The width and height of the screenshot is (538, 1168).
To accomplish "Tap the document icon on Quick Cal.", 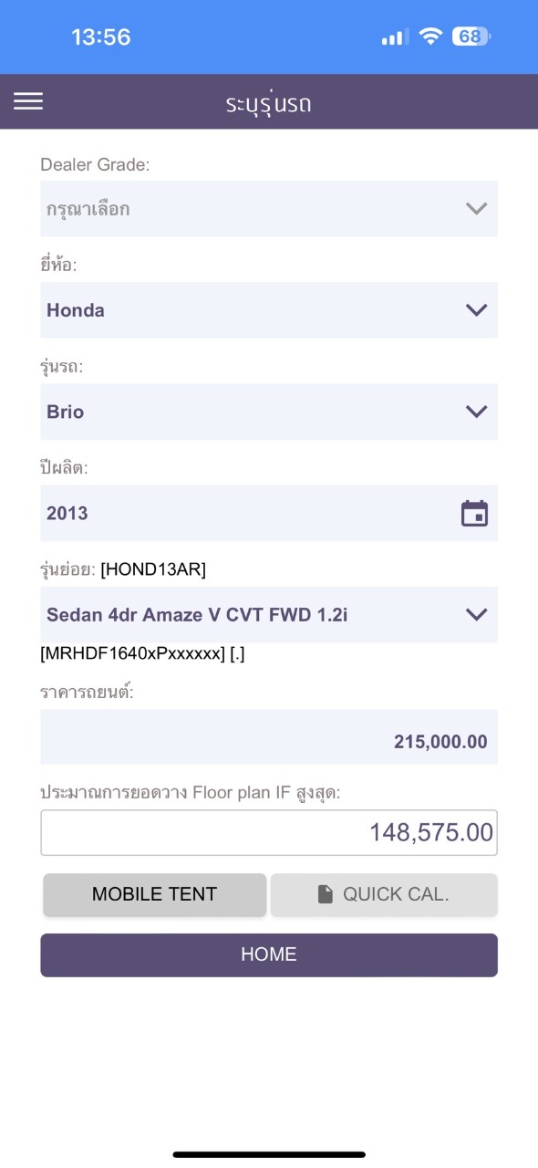I will coord(326,894).
